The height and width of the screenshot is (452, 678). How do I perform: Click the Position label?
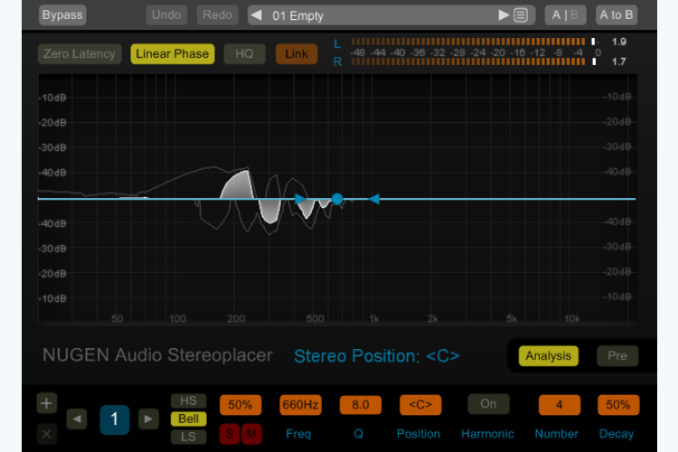419,434
